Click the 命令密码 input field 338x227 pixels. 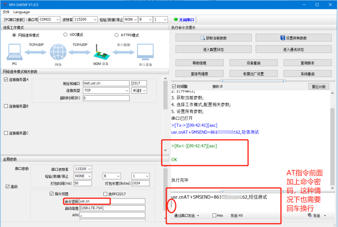coord(112,201)
